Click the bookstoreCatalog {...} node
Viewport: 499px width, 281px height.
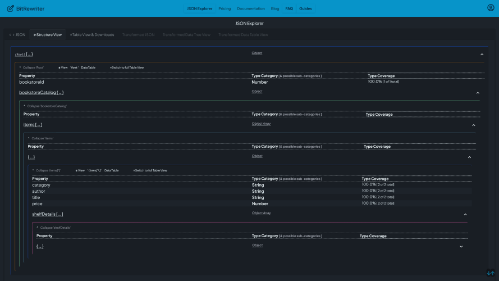(42, 92)
